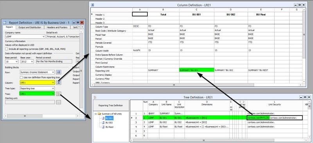Select the green SUMMARY^BU 001 reporting unit cell
The height and width of the screenshot is (143, 313).
coord(197,71)
